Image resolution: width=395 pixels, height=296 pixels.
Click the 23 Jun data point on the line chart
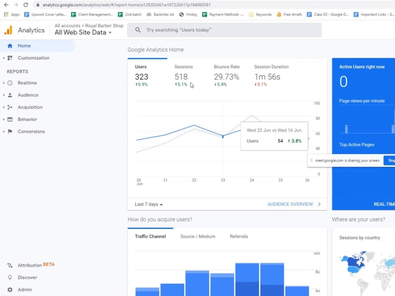(223, 137)
